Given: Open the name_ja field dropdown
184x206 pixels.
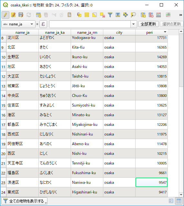Looking at the screenshot, I should click(x=18, y=24).
